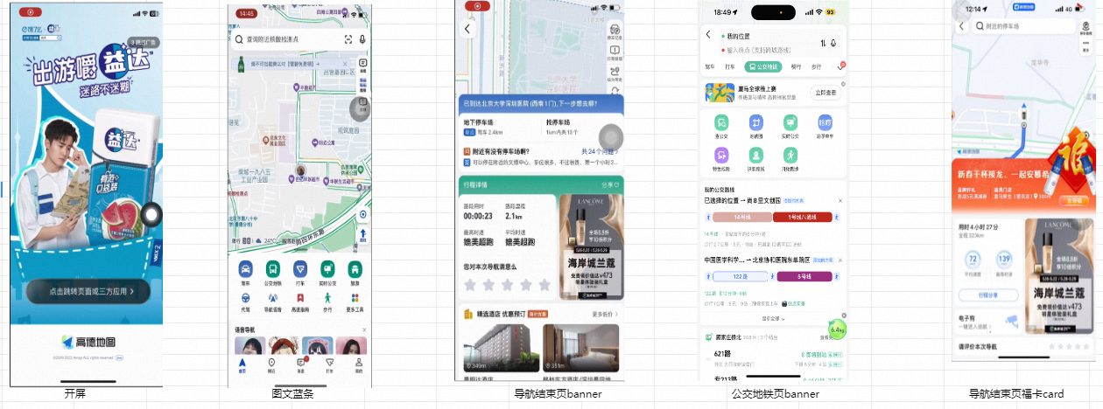Tap the locate-me button on second screen map
Image resolution: width=1103 pixels, height=409 pixels.
coord(362,215)
